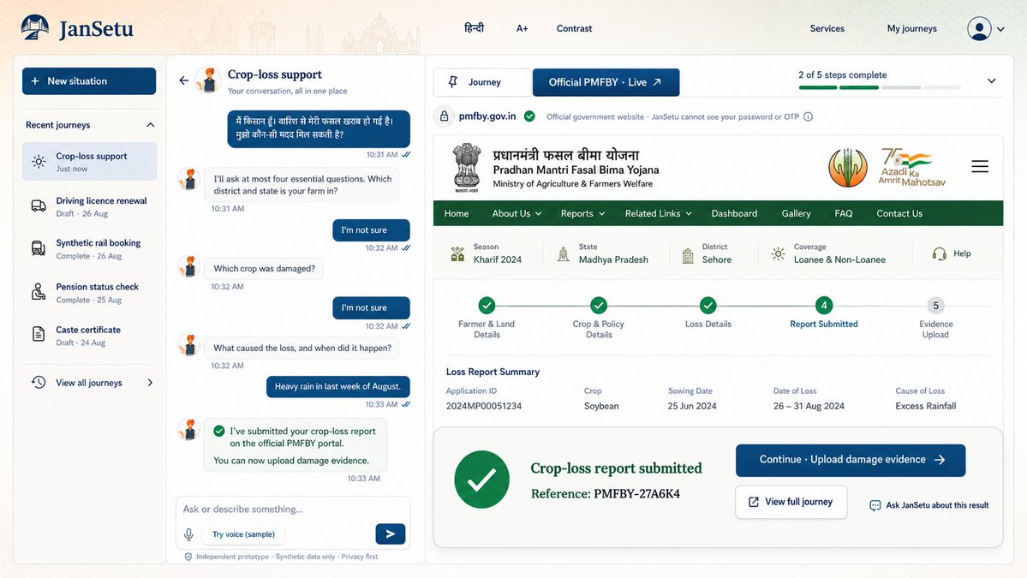The image size is (1027, 578).
Task: Click step 5 Evidence Upload marker
Action: pos(935,306)
